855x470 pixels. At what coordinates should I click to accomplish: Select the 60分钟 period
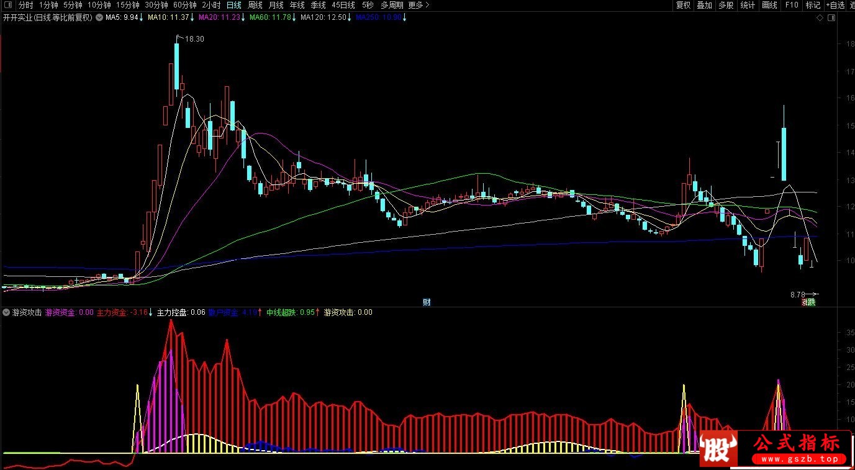click(x=185, y=5)
